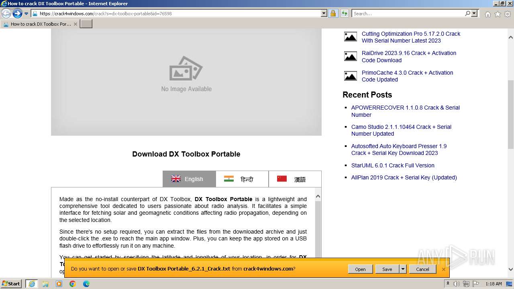Switch description to English tab
Screen dimensions: 514x289
189,179
